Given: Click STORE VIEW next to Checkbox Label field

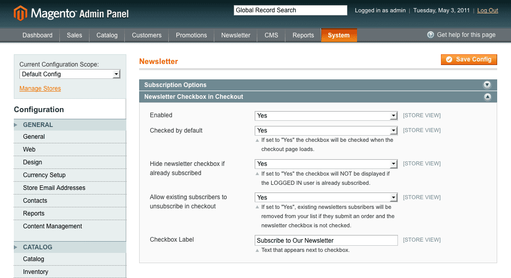Looking at the screenshot, I should click(x=421, y=240).
